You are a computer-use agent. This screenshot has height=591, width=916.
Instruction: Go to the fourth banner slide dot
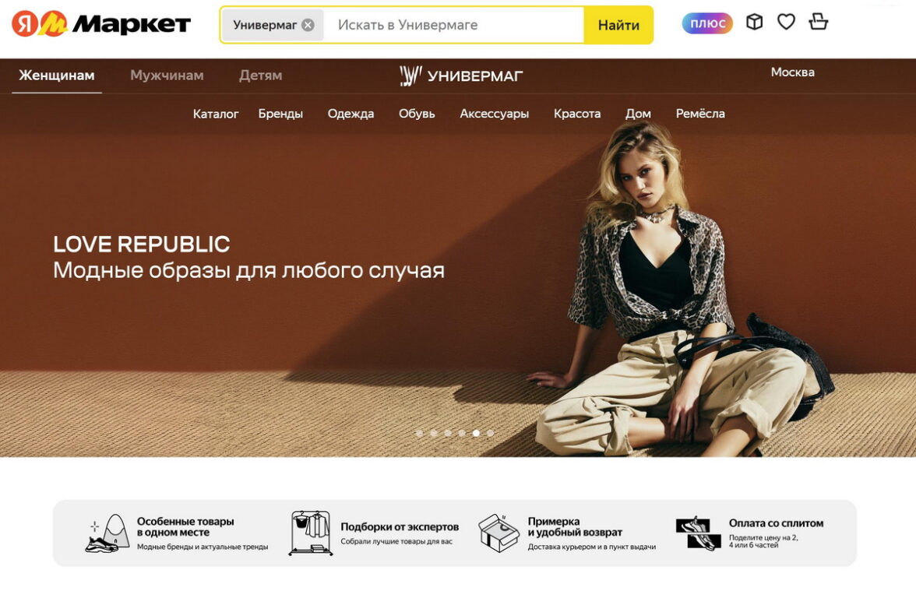tap(461, 433)
